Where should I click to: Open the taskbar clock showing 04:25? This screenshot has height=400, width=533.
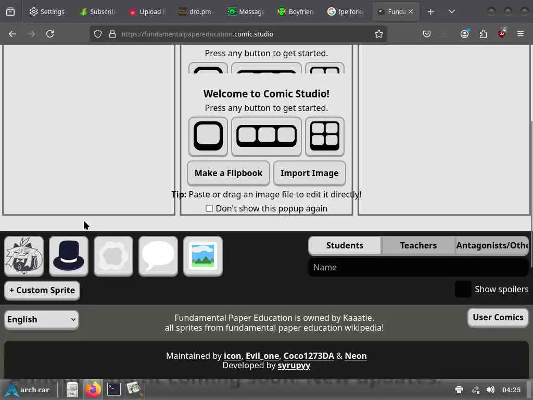pyautogui.click(x=511, y=390)
